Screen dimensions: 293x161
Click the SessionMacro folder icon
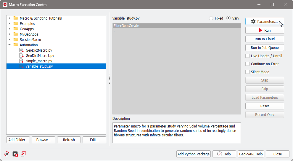pyautogui.click(x=16, y=39)
